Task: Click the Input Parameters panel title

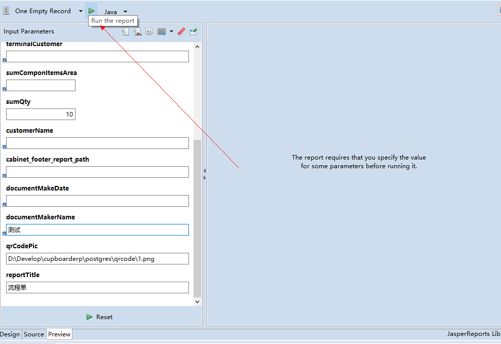Action: click(29, 31)
